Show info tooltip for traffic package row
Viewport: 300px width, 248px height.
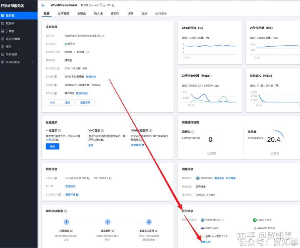pyautogui.click(x=55, y=85)
